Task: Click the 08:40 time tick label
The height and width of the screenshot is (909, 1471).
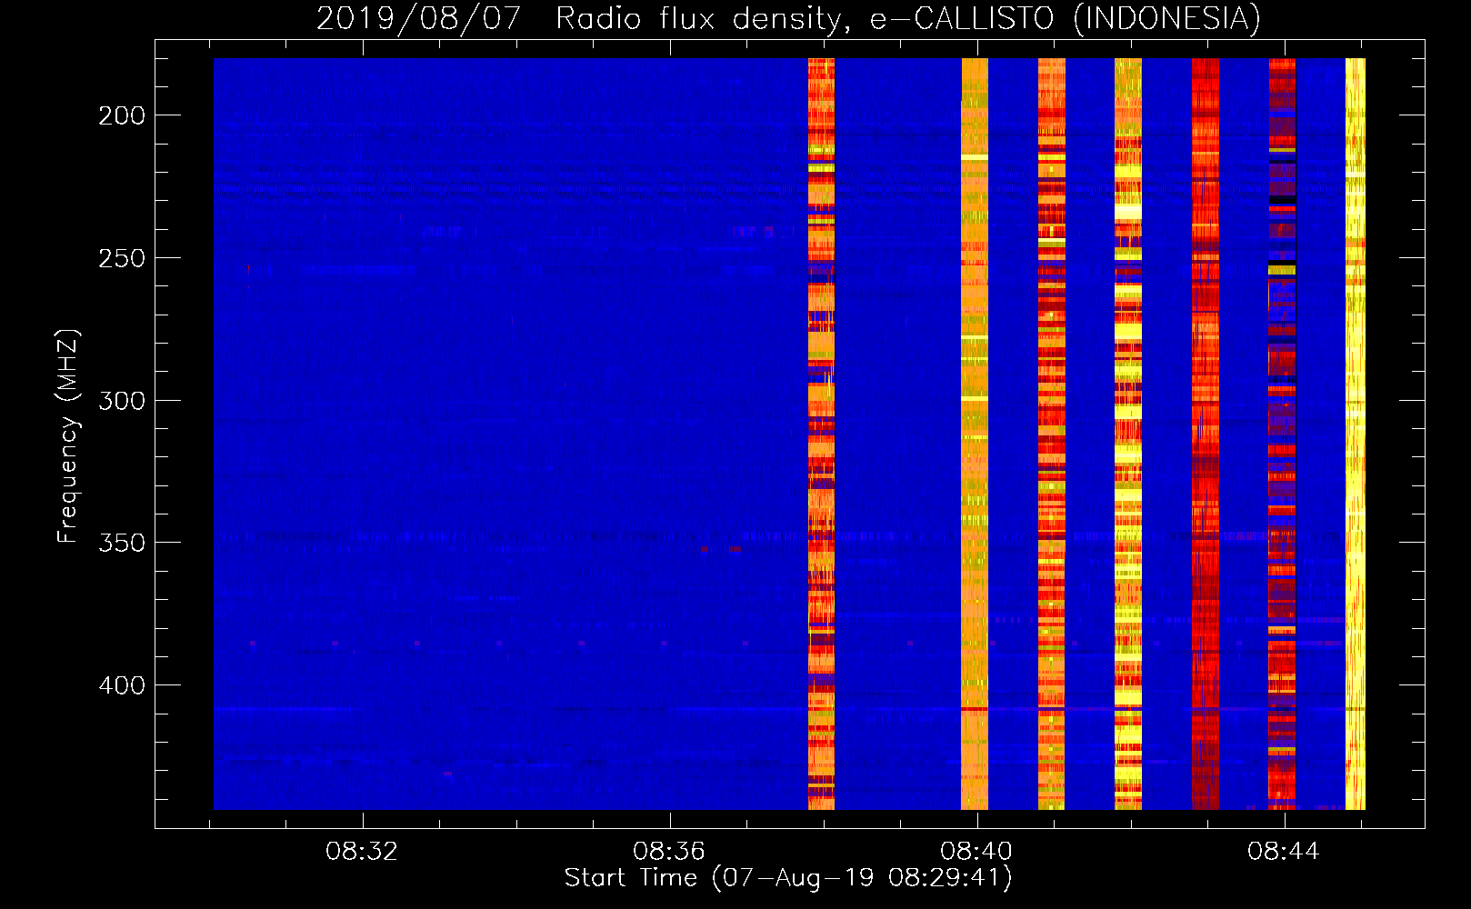Action: pyautogui.click(x=976, y=852)
